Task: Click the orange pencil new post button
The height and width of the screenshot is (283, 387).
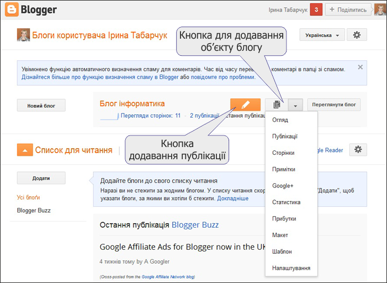Action: 245,105
